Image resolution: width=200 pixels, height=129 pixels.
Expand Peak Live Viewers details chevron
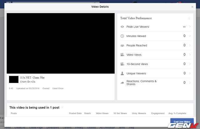coord(190,27)
